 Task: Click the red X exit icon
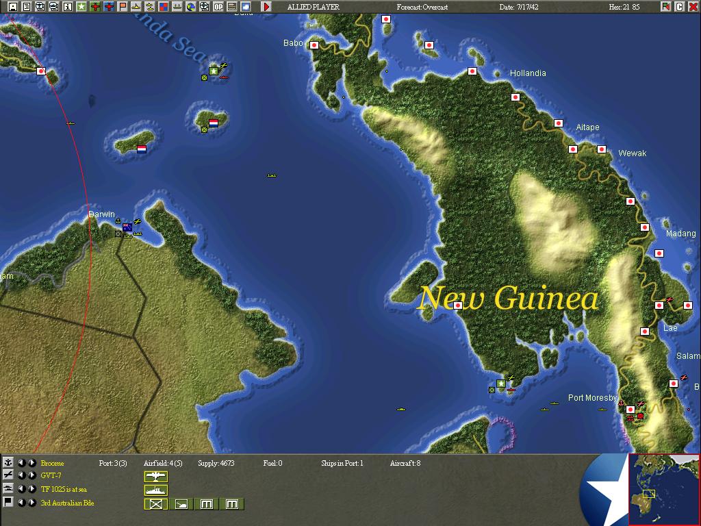pyautogui.click(x=693, y=7)
